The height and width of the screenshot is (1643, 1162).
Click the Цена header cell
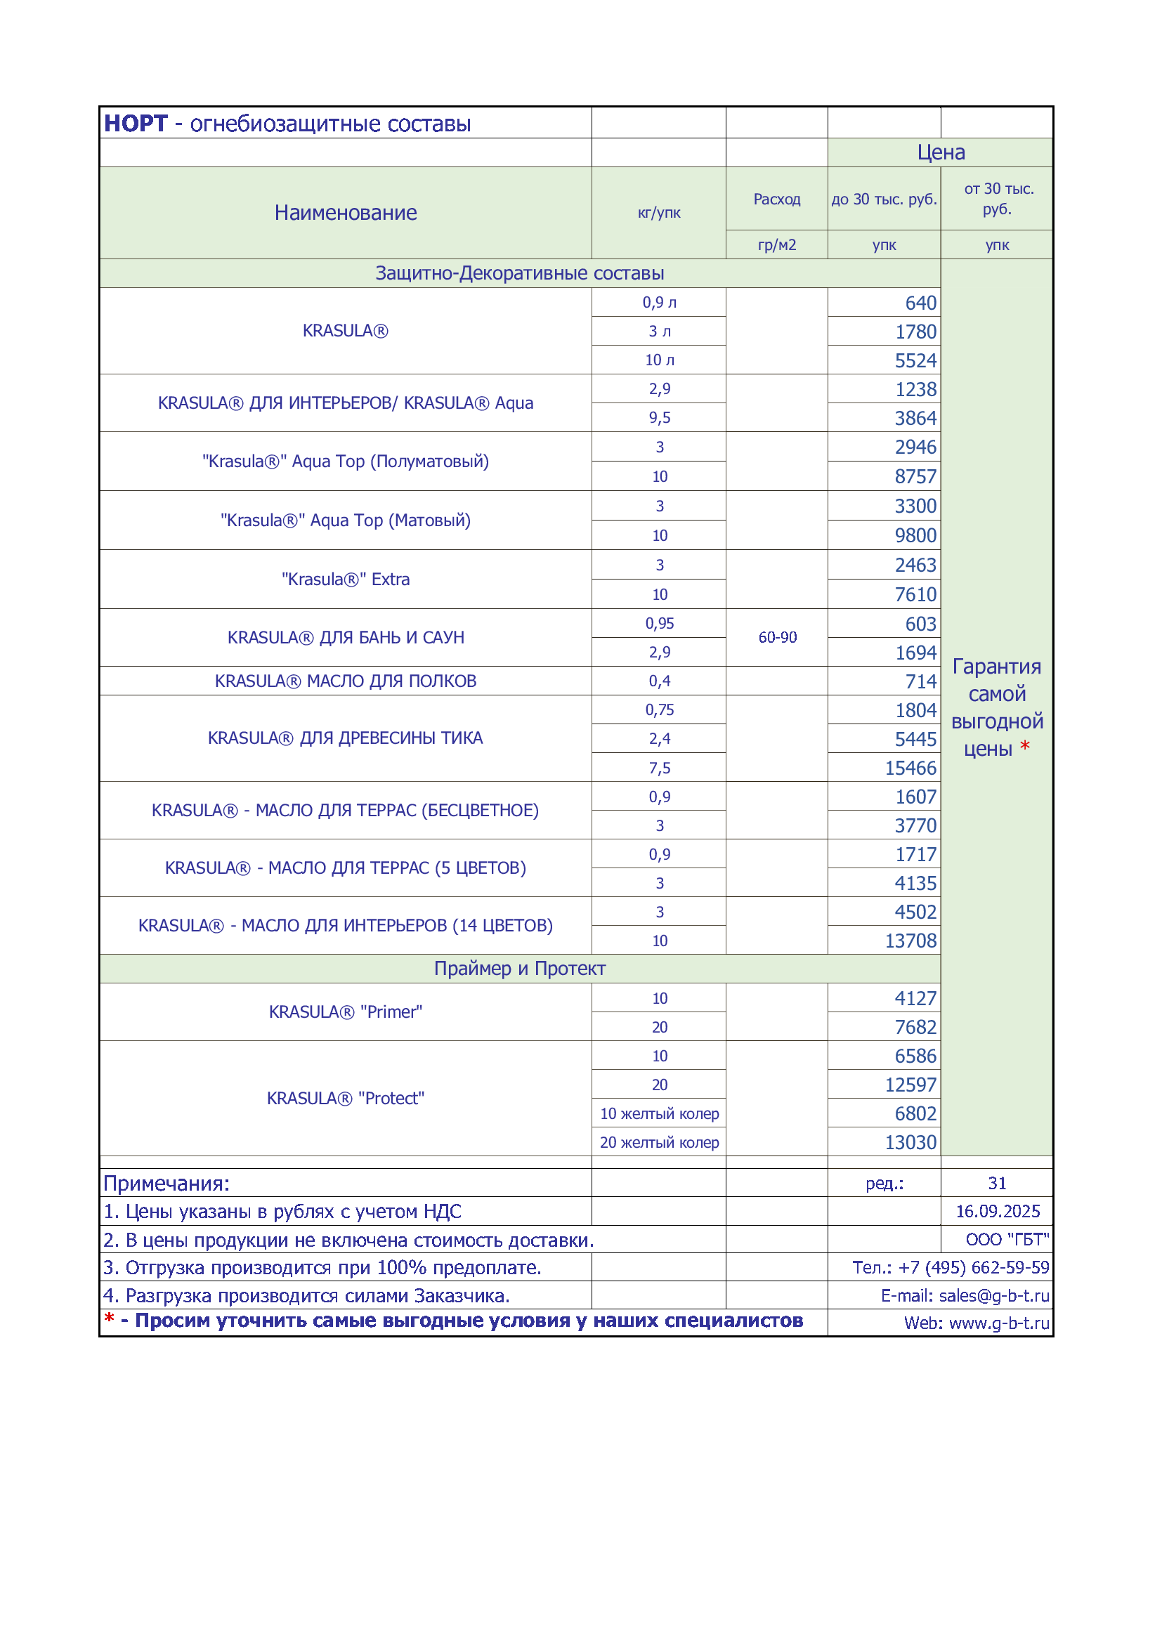940,152
